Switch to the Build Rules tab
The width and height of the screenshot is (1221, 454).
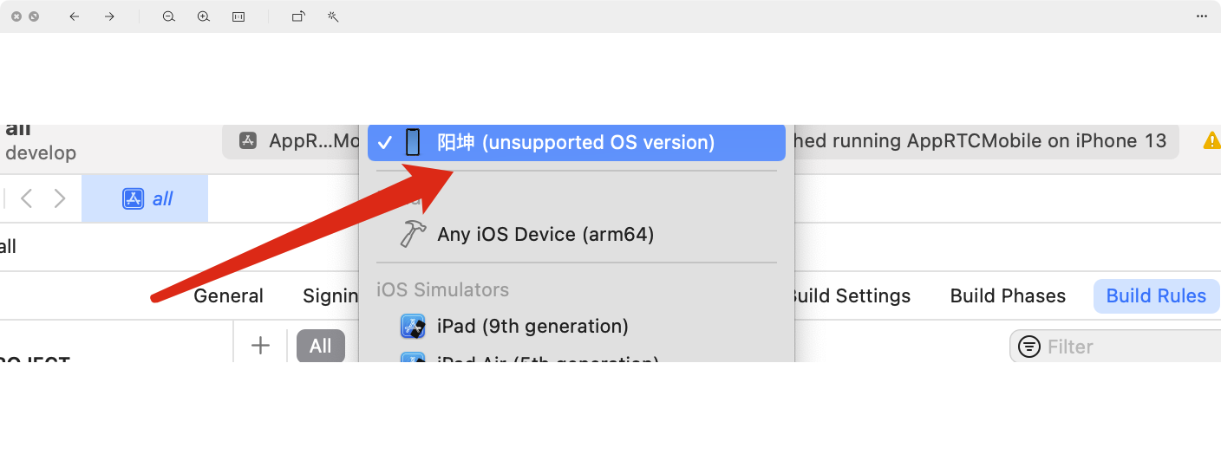[x=1156, y=296]
